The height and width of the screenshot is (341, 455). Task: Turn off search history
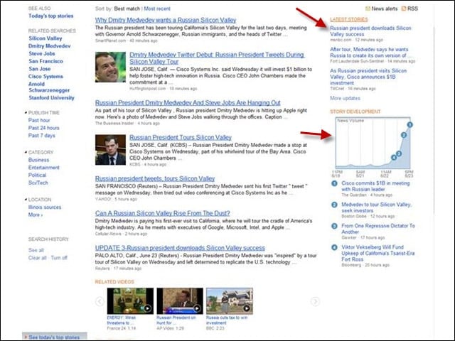59,258
